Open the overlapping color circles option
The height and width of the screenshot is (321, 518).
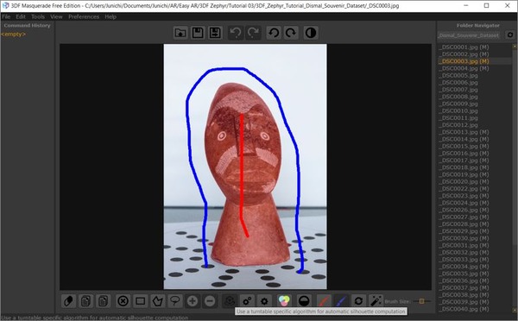pyautogui.click(x=284, y=301)
